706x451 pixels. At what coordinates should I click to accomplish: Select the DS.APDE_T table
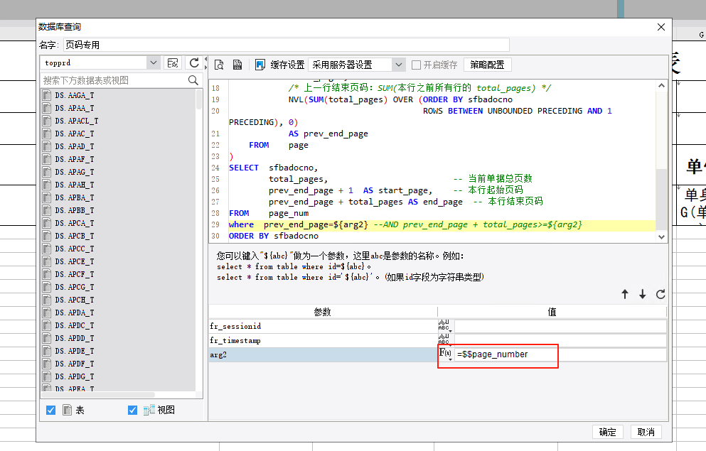pyautogui.click(x=74, y=351)
